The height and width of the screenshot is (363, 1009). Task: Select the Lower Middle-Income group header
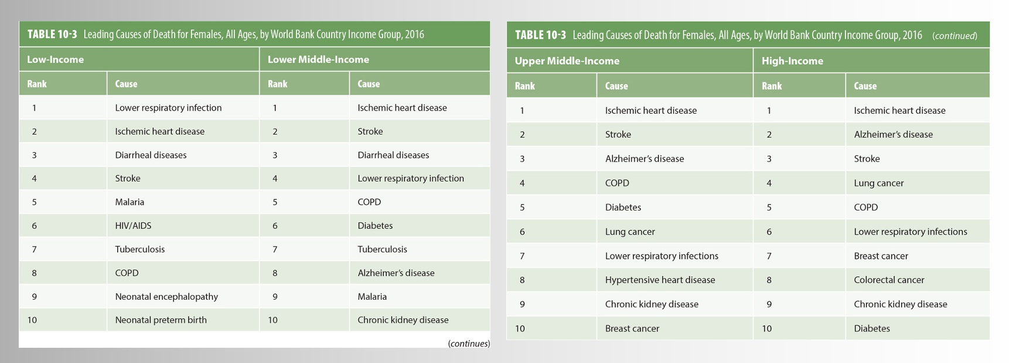[x=318, y=60]
